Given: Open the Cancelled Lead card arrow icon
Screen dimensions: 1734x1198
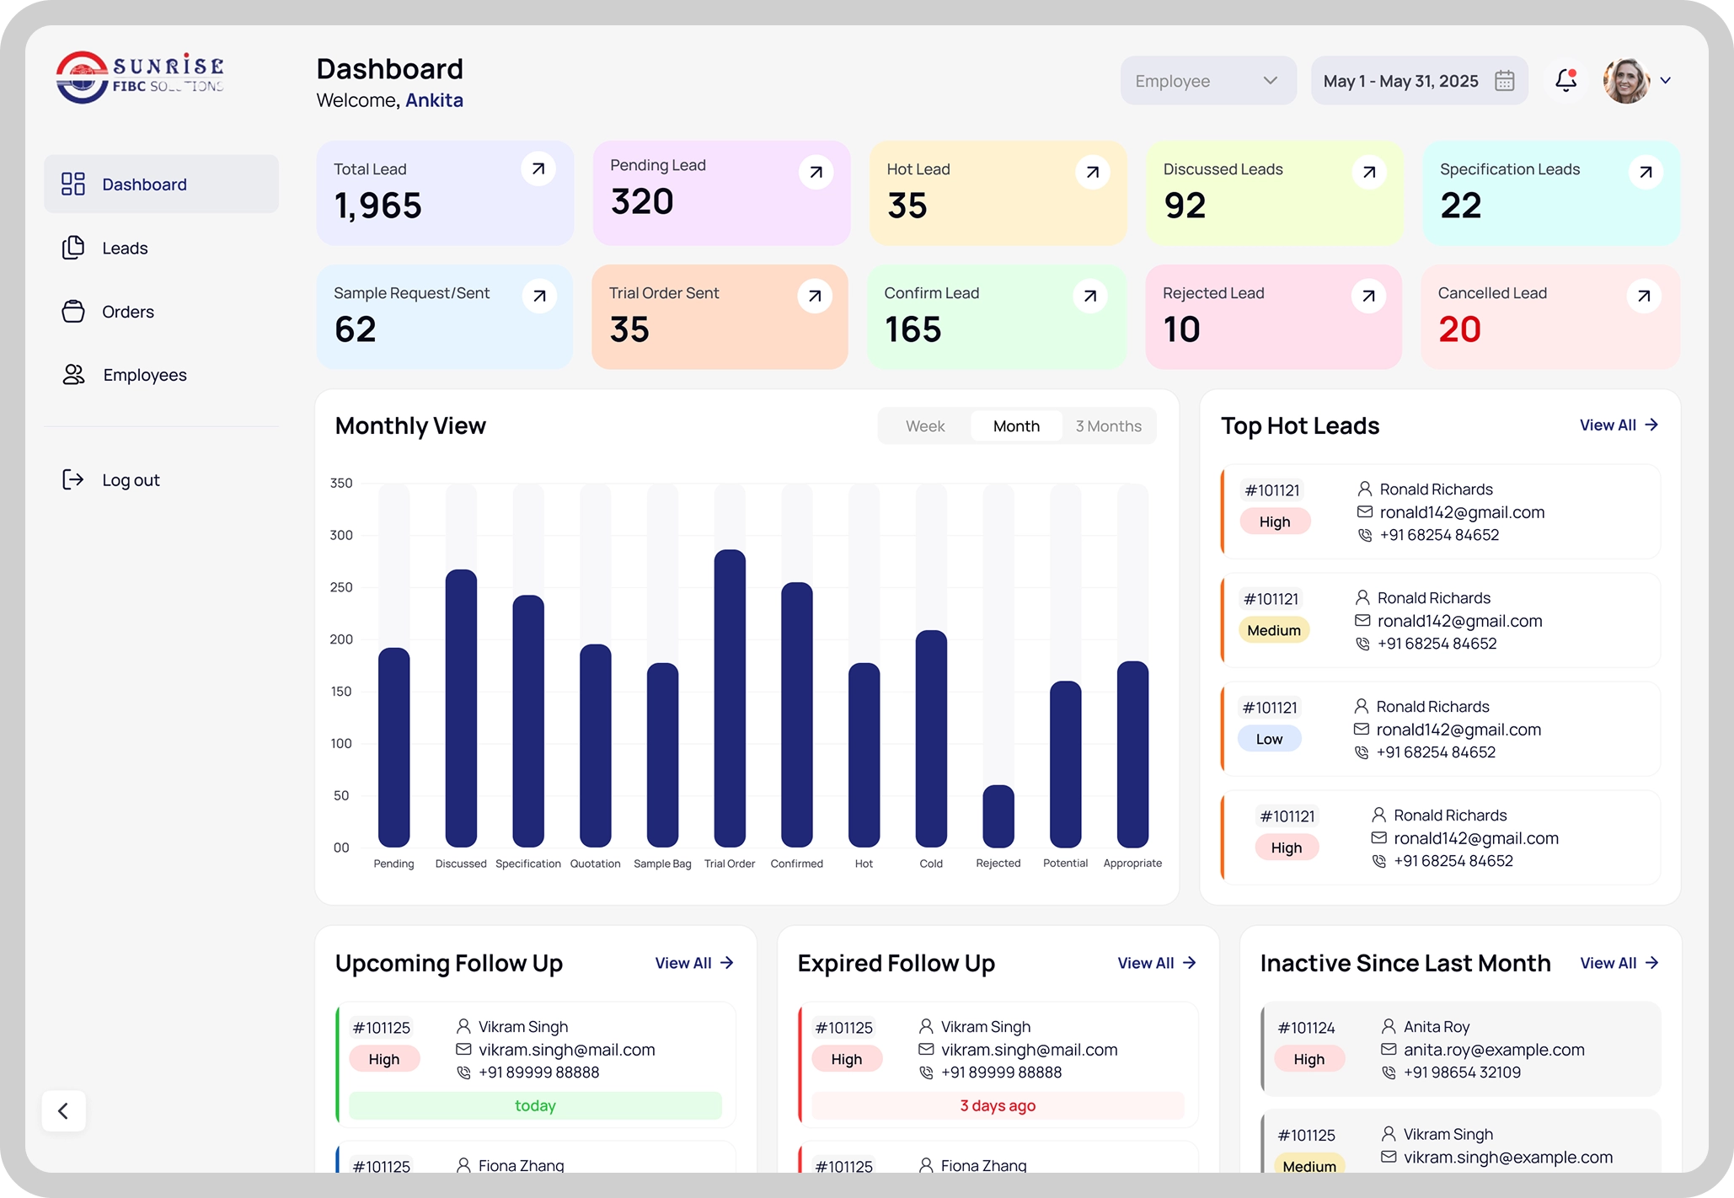Looking at the screenshot, I should [1644, 296].
